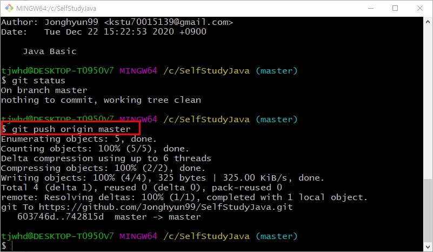Click 'nothing to commit, working tree clean'
The width and height of the screenshot is (433, 252).
[x=101, y=100]
